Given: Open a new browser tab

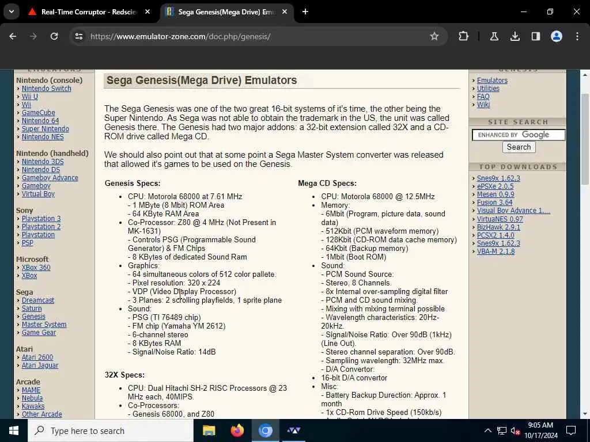Looking at the screenshot, I should (x=305, y=12).
